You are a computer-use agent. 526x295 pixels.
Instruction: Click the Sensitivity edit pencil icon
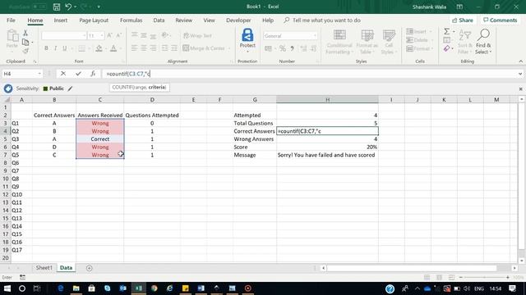point(70,88)
